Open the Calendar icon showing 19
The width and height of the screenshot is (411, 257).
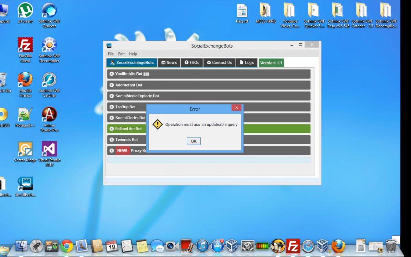[x=112, y=246]
